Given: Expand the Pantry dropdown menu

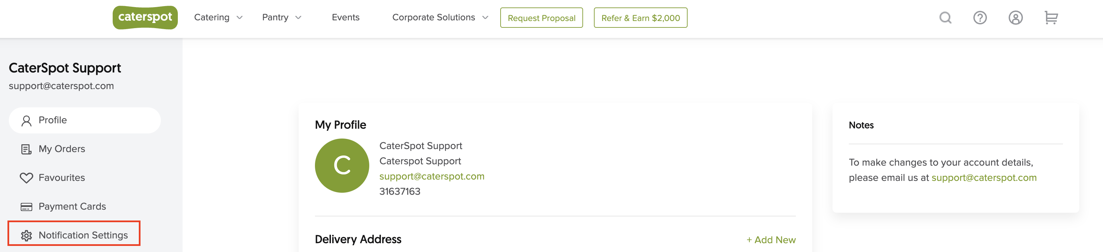Looking at the screenshot, I should tap(282, 18).
